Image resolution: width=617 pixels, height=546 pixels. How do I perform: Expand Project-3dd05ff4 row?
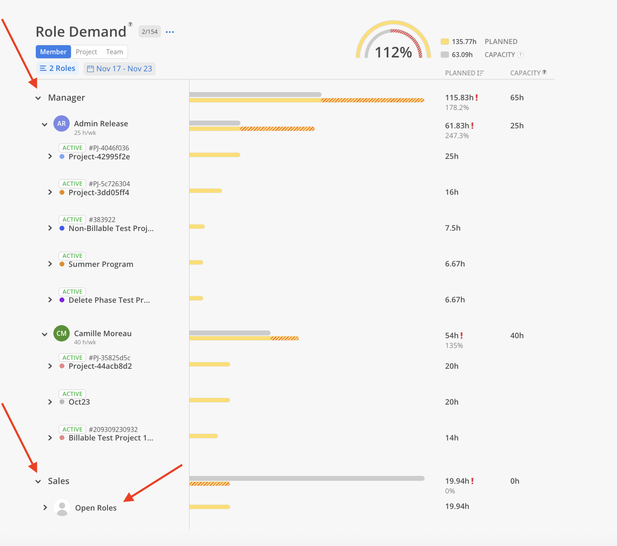50,192
